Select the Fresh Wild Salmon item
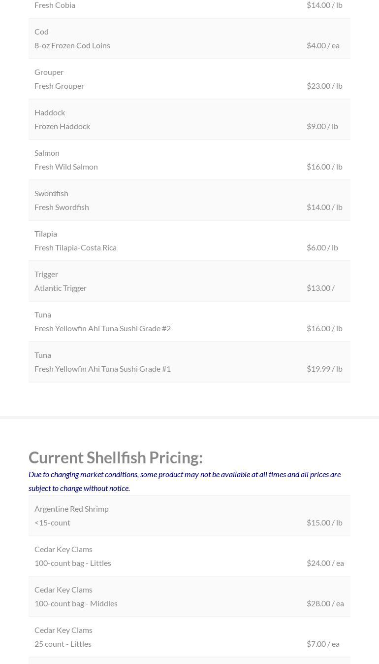 [66, 167]
